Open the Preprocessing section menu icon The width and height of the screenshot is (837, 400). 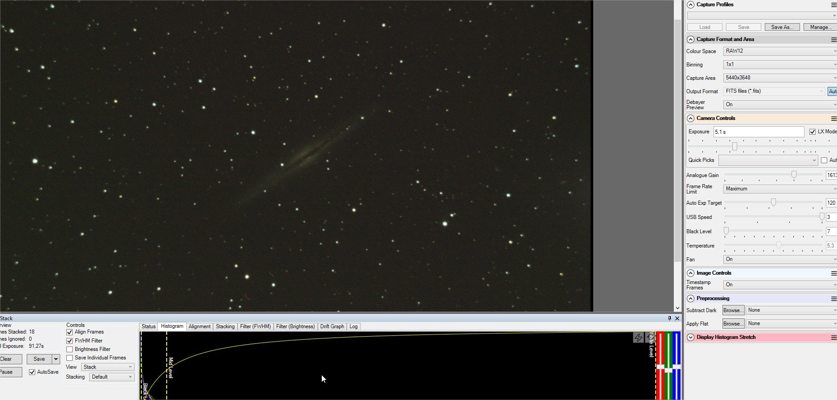[x=833, y=298]
